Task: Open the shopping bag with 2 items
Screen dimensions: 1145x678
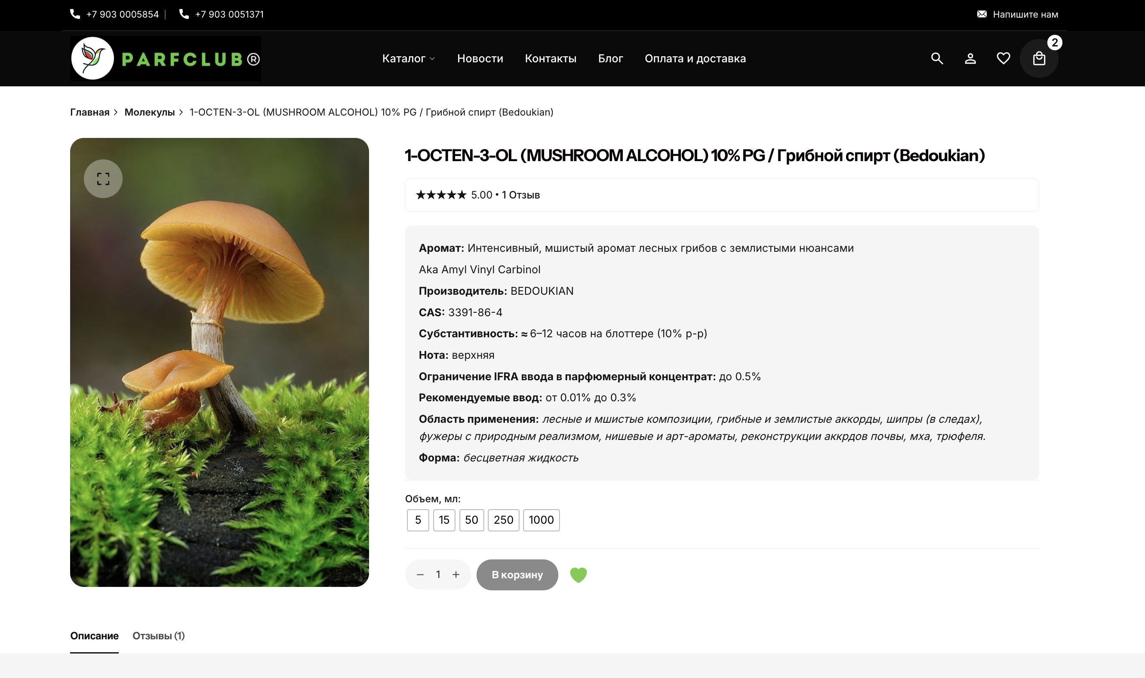Action: [1038, 58]
